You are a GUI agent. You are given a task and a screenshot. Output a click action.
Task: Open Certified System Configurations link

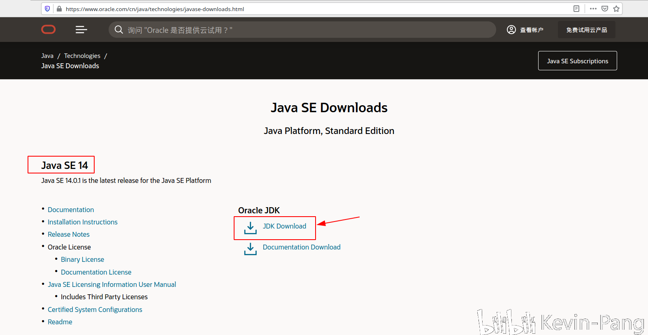click(x=95, y=310)
